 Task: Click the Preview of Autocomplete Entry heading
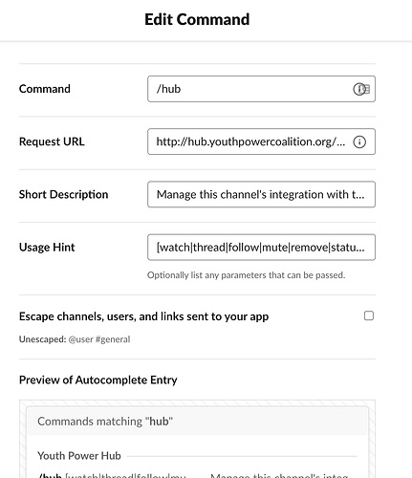tap(98, 380)
